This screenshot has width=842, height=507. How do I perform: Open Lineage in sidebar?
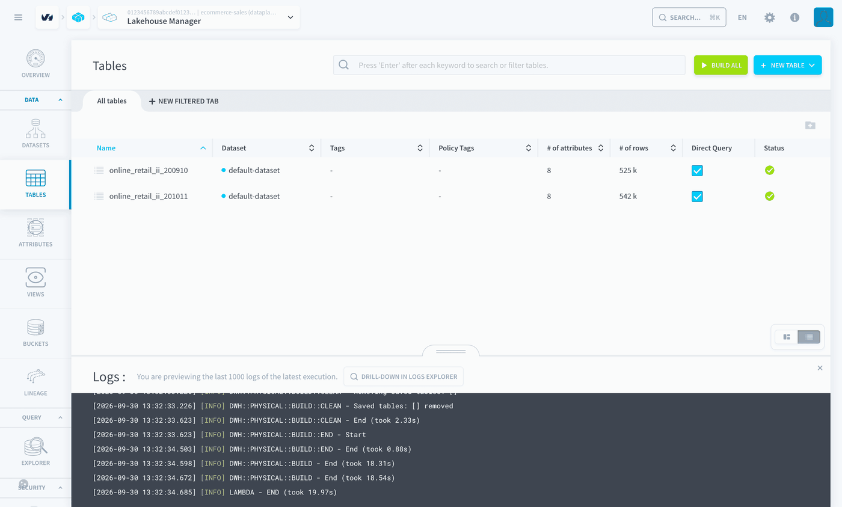(x=35, y=382)
